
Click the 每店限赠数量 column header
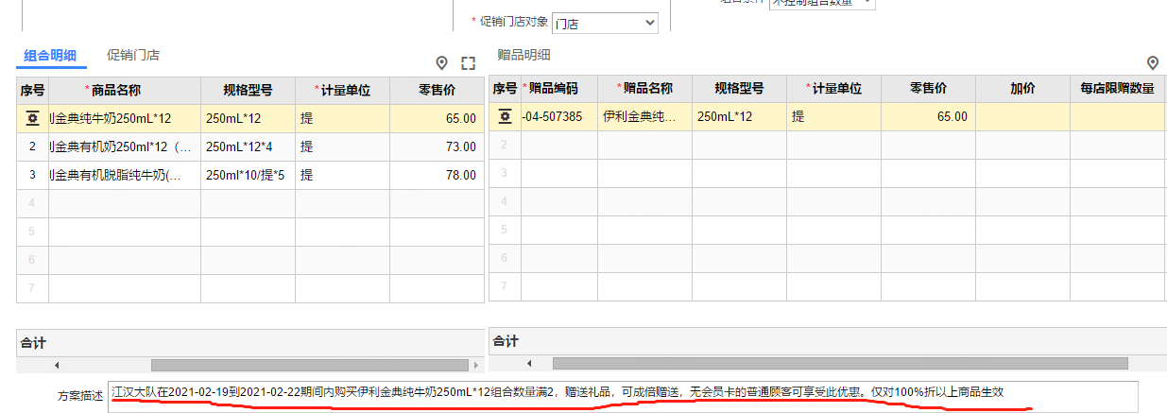coord(1117,89)
